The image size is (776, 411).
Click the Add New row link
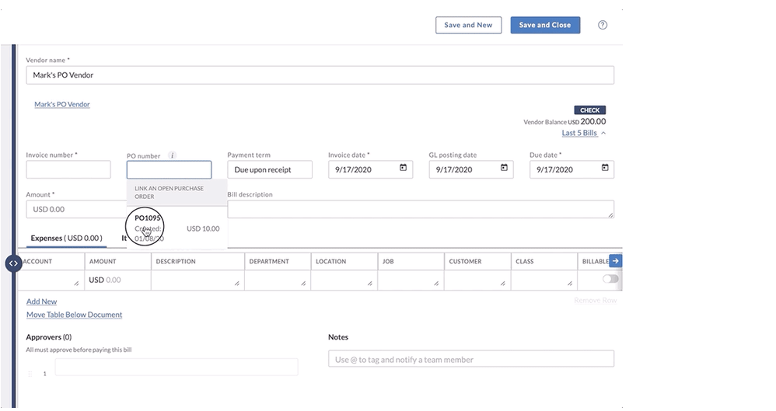41,301
